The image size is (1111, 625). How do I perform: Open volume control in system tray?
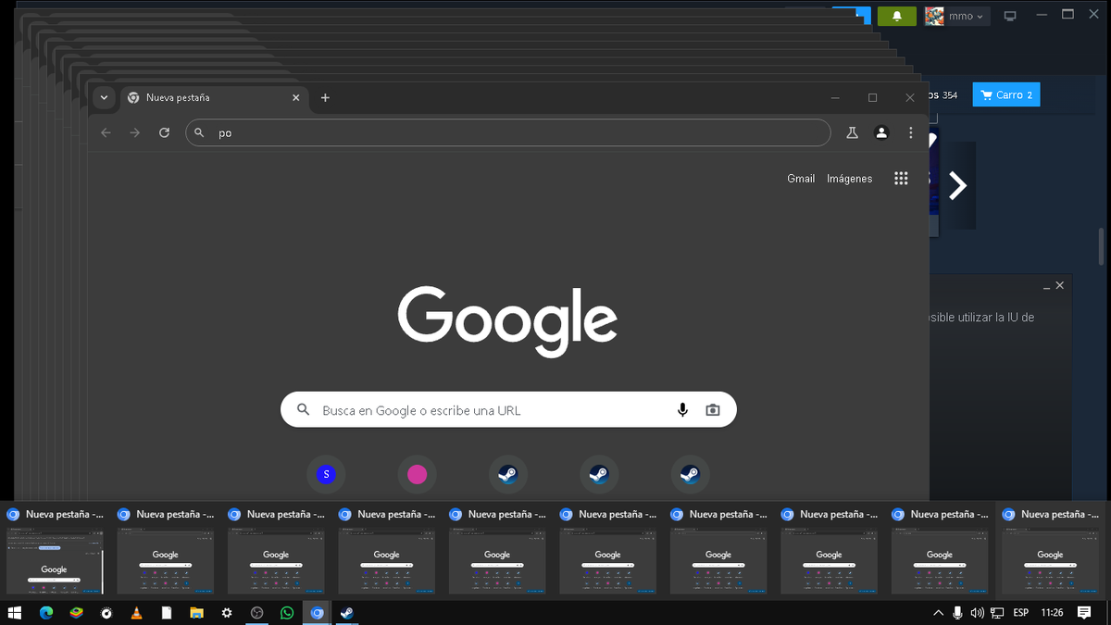coord(977,612)
